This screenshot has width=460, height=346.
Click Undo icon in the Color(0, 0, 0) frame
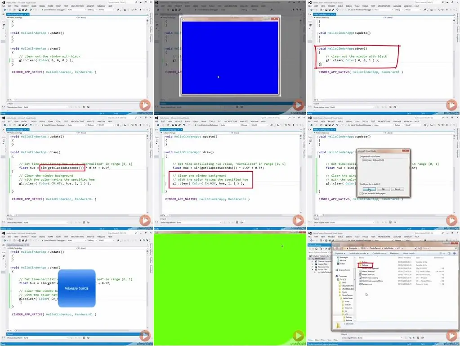coord(31,10)
